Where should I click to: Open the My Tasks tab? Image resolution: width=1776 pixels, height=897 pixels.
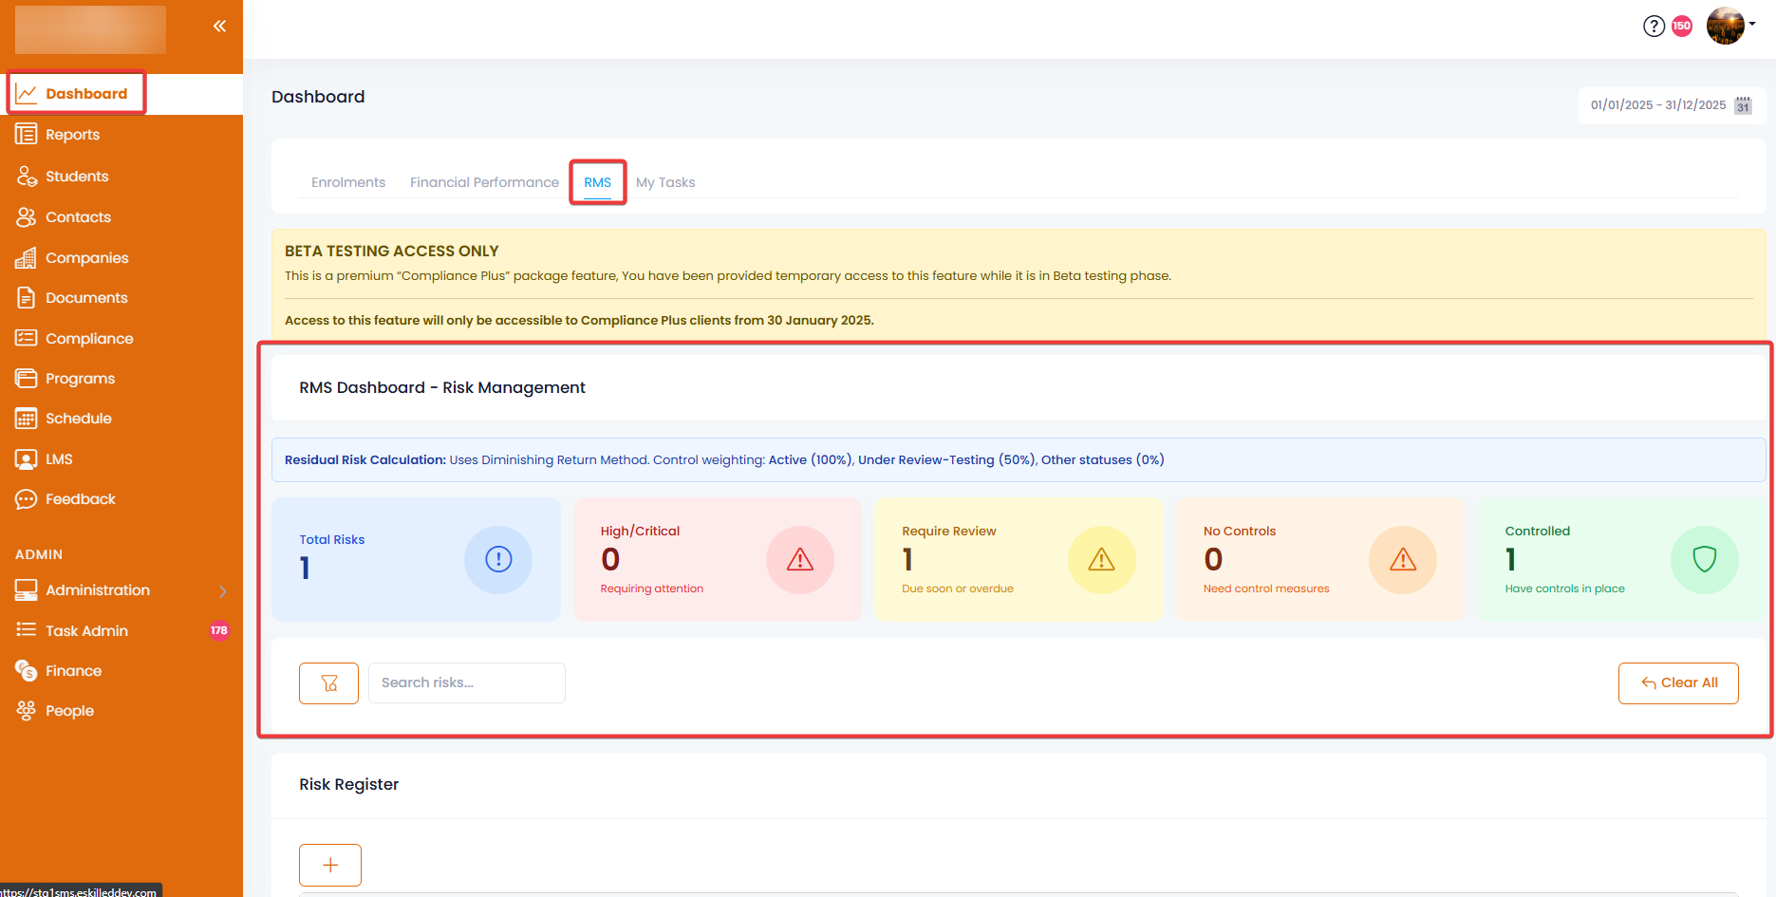(665, 182)
